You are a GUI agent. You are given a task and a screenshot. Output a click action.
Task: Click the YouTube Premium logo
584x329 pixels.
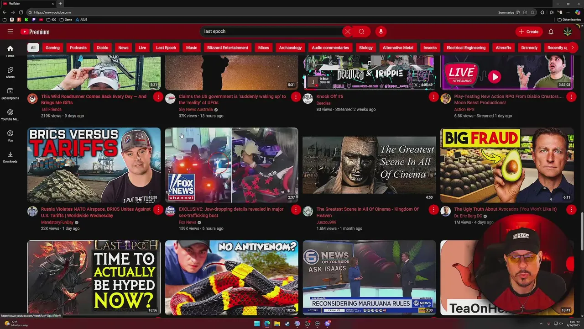coord(35,32)
